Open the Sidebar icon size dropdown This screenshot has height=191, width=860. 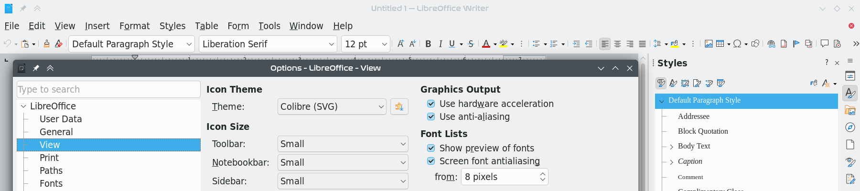pyautogui.click(x=343, y=181)
